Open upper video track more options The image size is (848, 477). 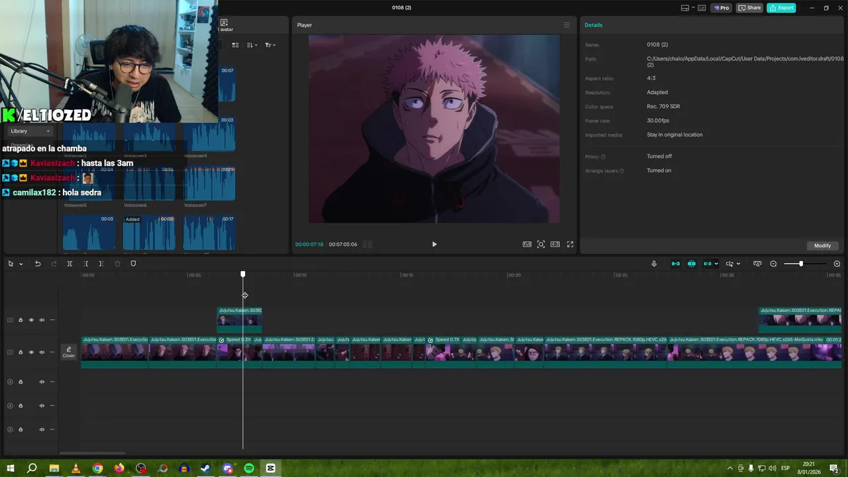pyautogui.click(x=52, y=320)
